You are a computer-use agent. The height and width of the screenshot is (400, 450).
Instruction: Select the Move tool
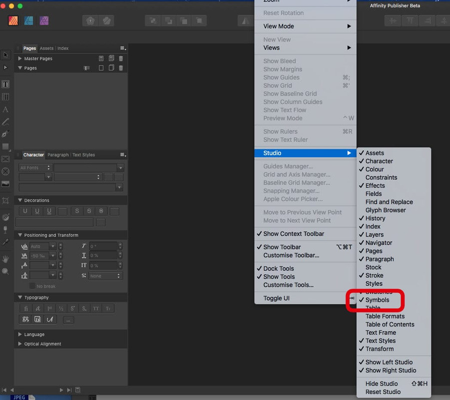tap(5, 55)
